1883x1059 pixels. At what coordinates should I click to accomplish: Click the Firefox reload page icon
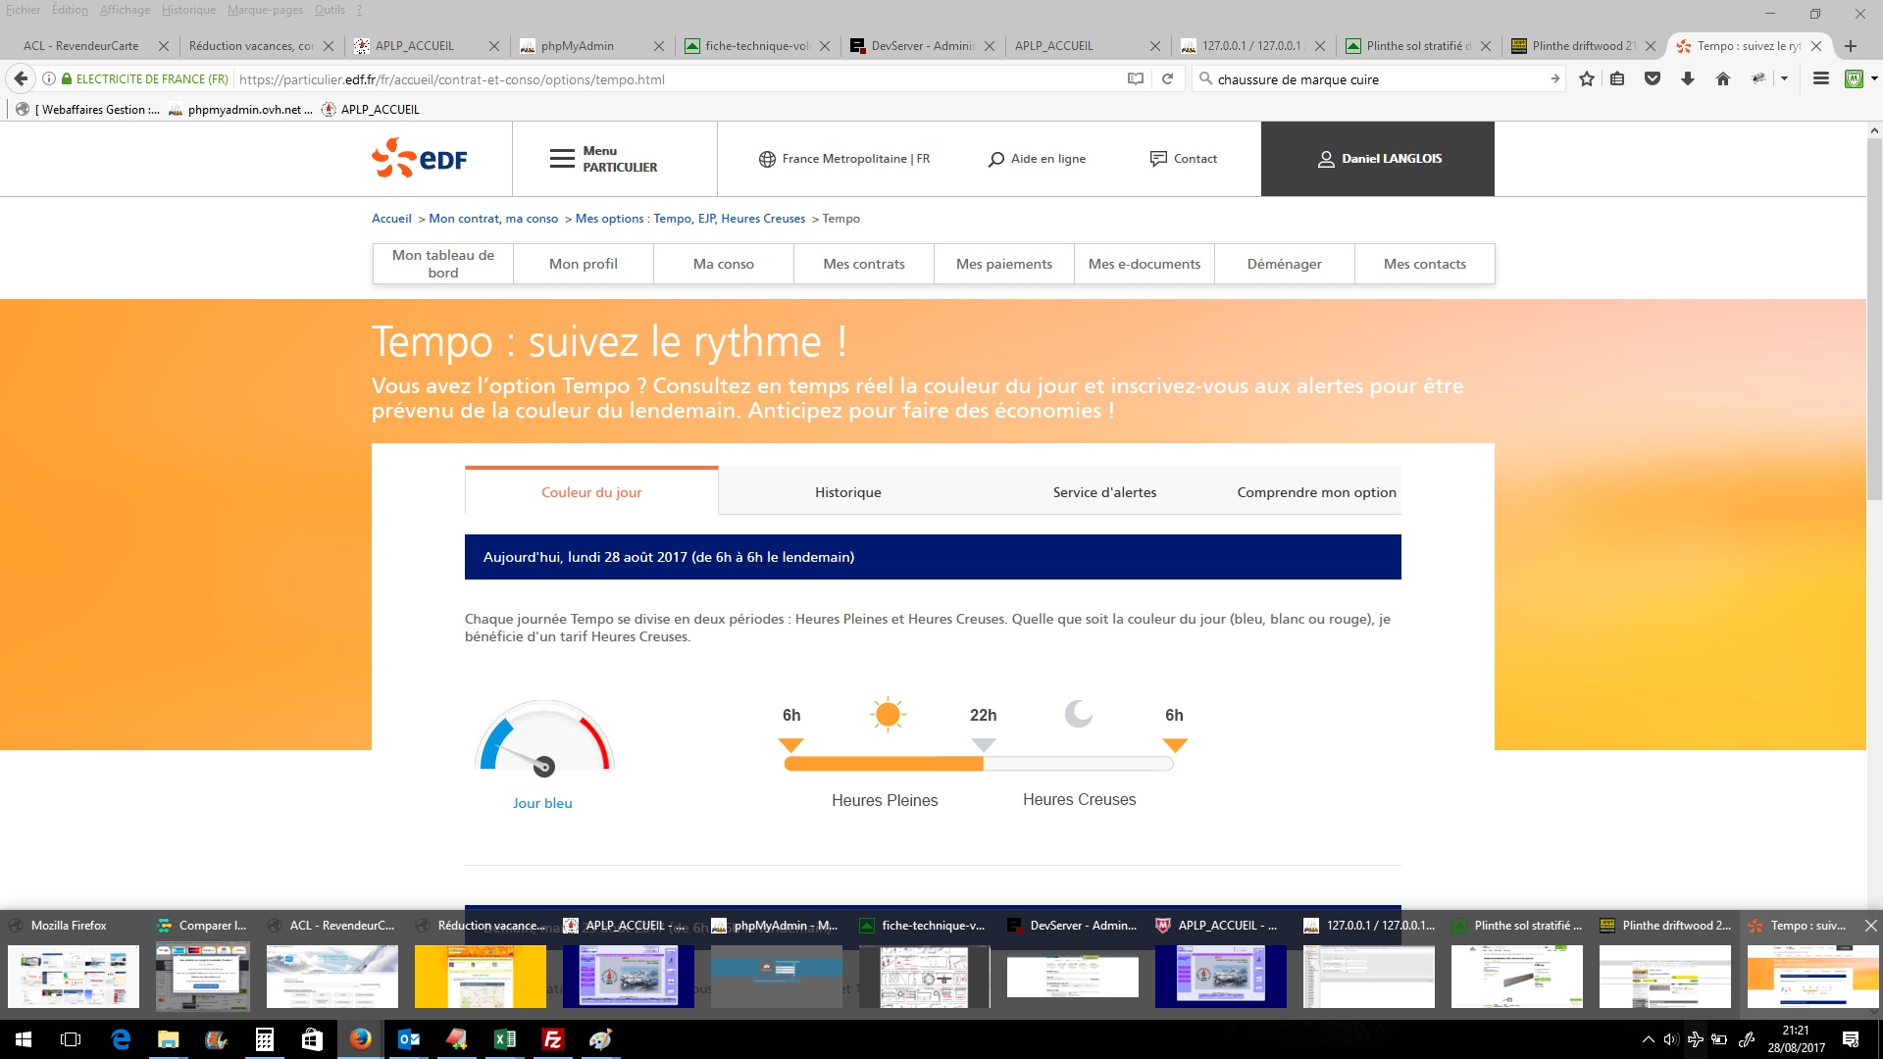click(x=1167, y=79)
